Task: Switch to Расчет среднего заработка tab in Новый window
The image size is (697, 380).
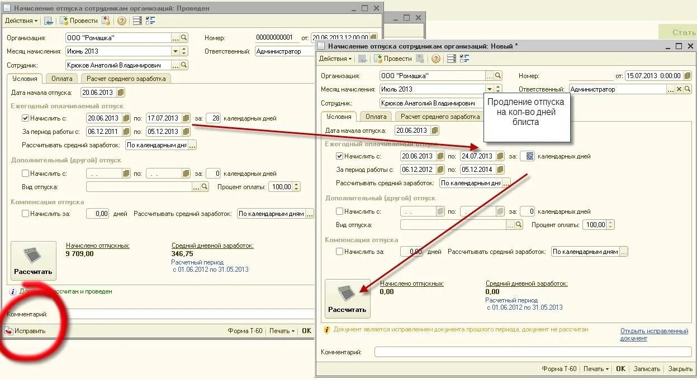Action: pyautogui.click(x=440, y=117)
